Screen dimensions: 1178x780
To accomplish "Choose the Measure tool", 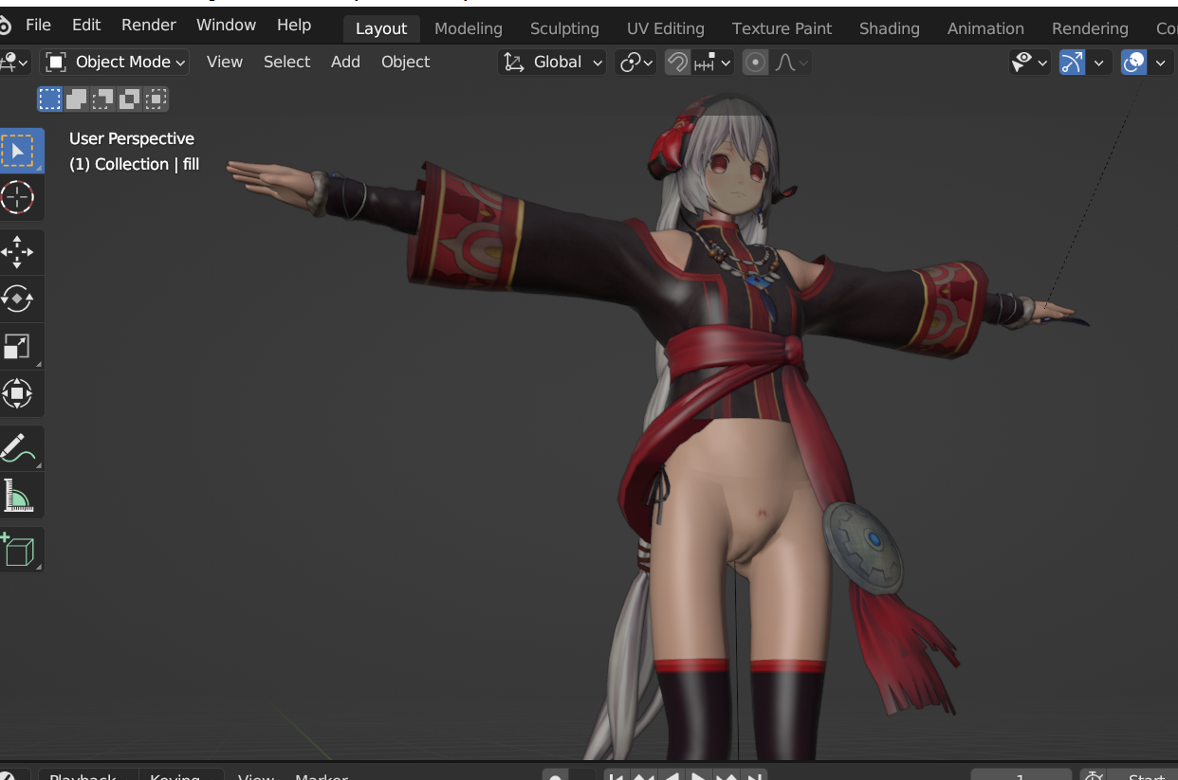I will (x=19, y=495).
